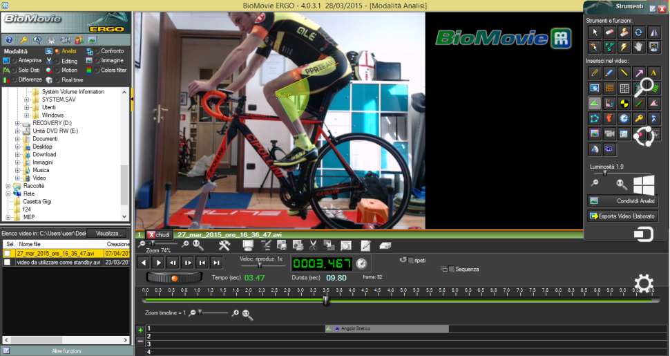Select the mirror flip tool icon
The height and width of the screenshot is (356, 670).
pyautogui.click(x=653, y=32)
